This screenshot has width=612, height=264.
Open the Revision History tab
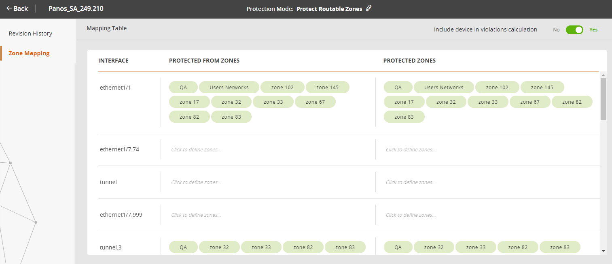[x=30, y=34]
